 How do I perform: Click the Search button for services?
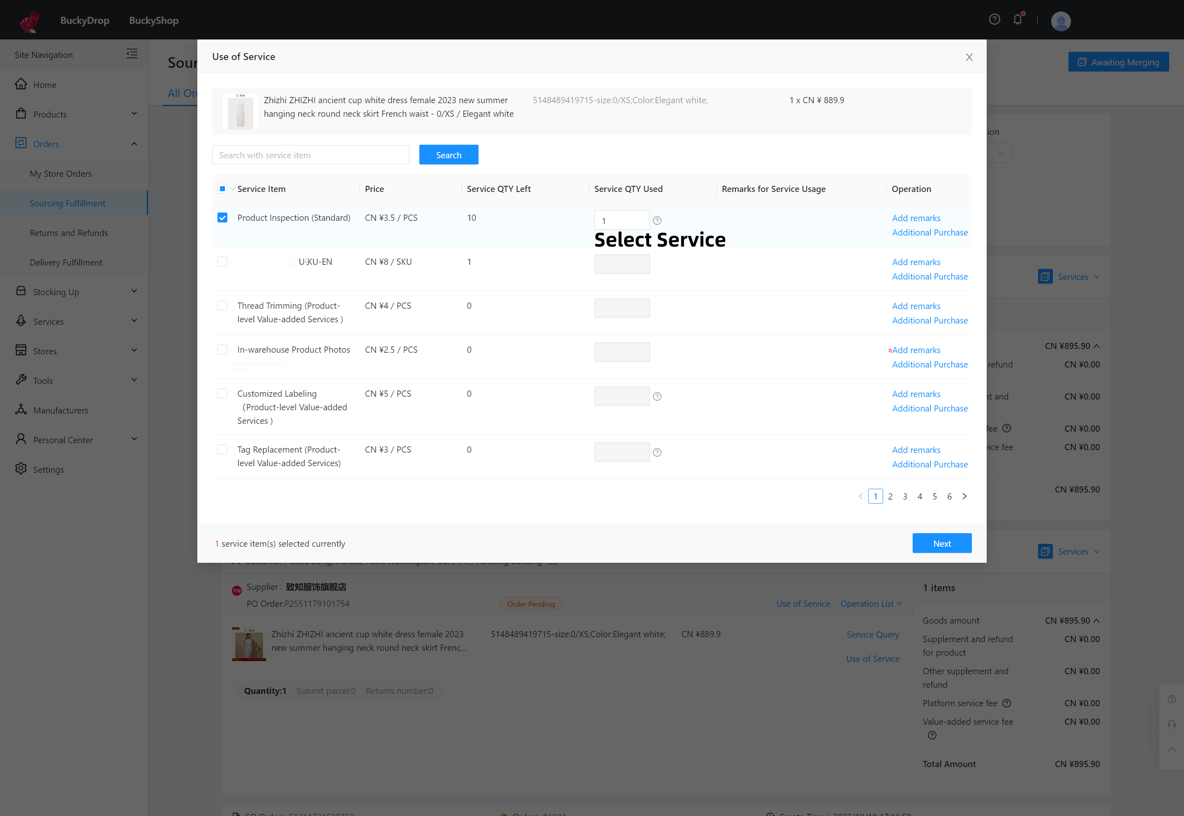click(x=448, y=155)
